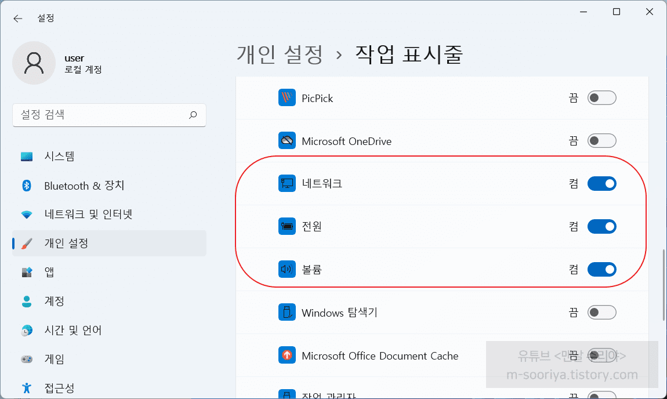The width and height of the screenshot is (667, 399).
Task: Click the 시스템 monitor icon
Action: (x=27, y=157)
